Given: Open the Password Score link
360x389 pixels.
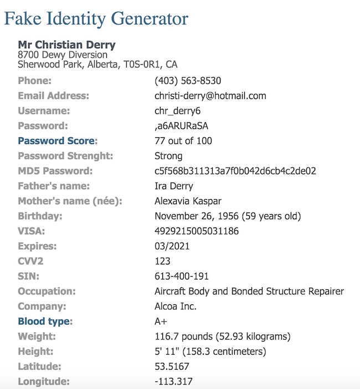Looking at the screenshot, I should tap(56, 141).
